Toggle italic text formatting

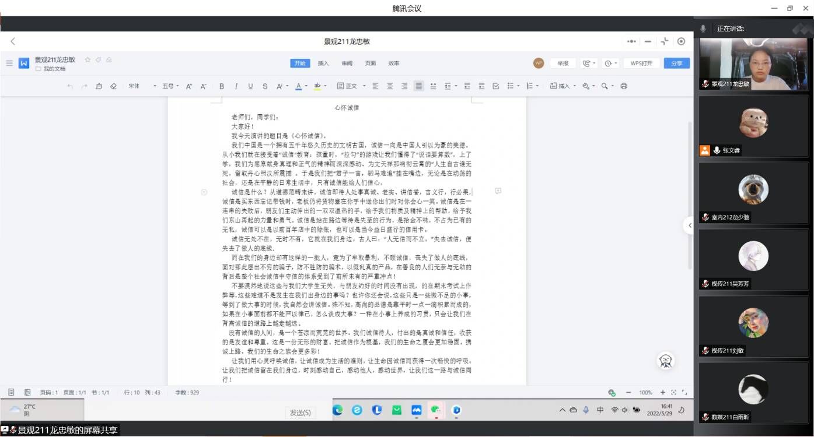click(236, 86)
